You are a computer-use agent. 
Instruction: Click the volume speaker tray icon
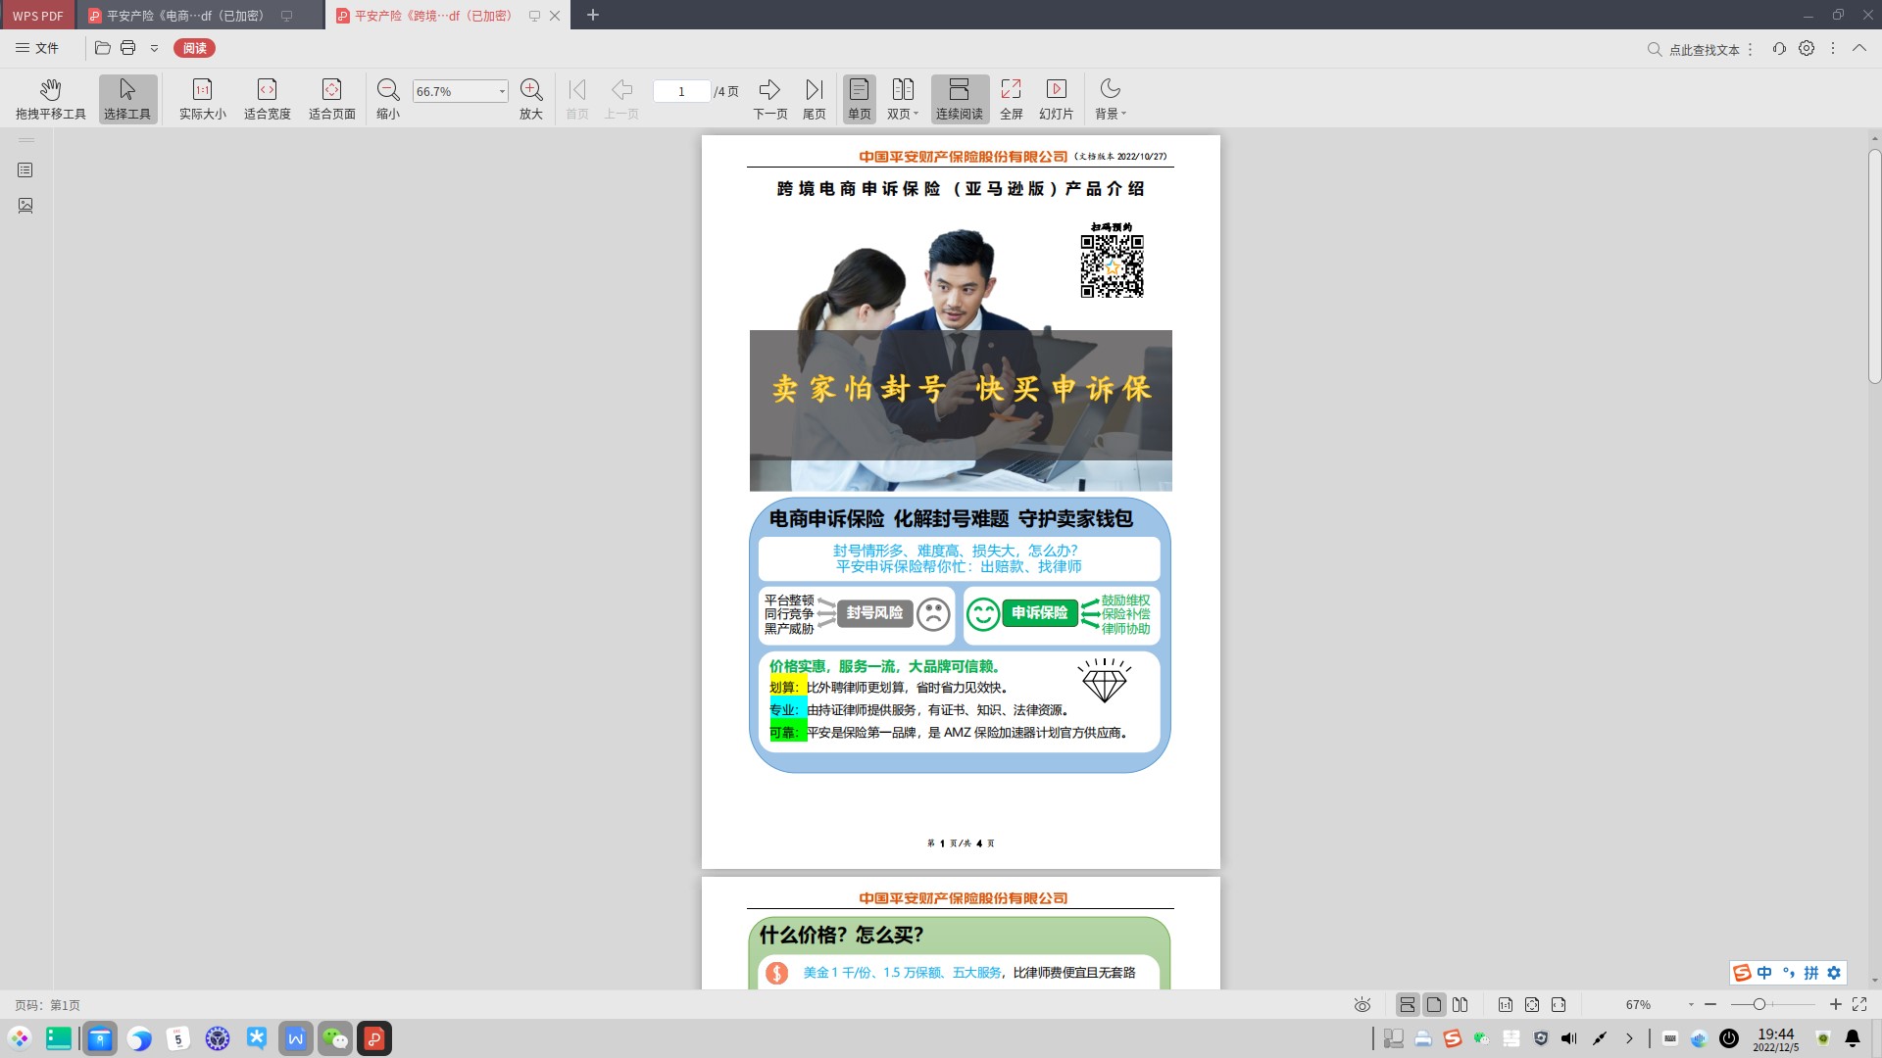pos(1569,1038)
